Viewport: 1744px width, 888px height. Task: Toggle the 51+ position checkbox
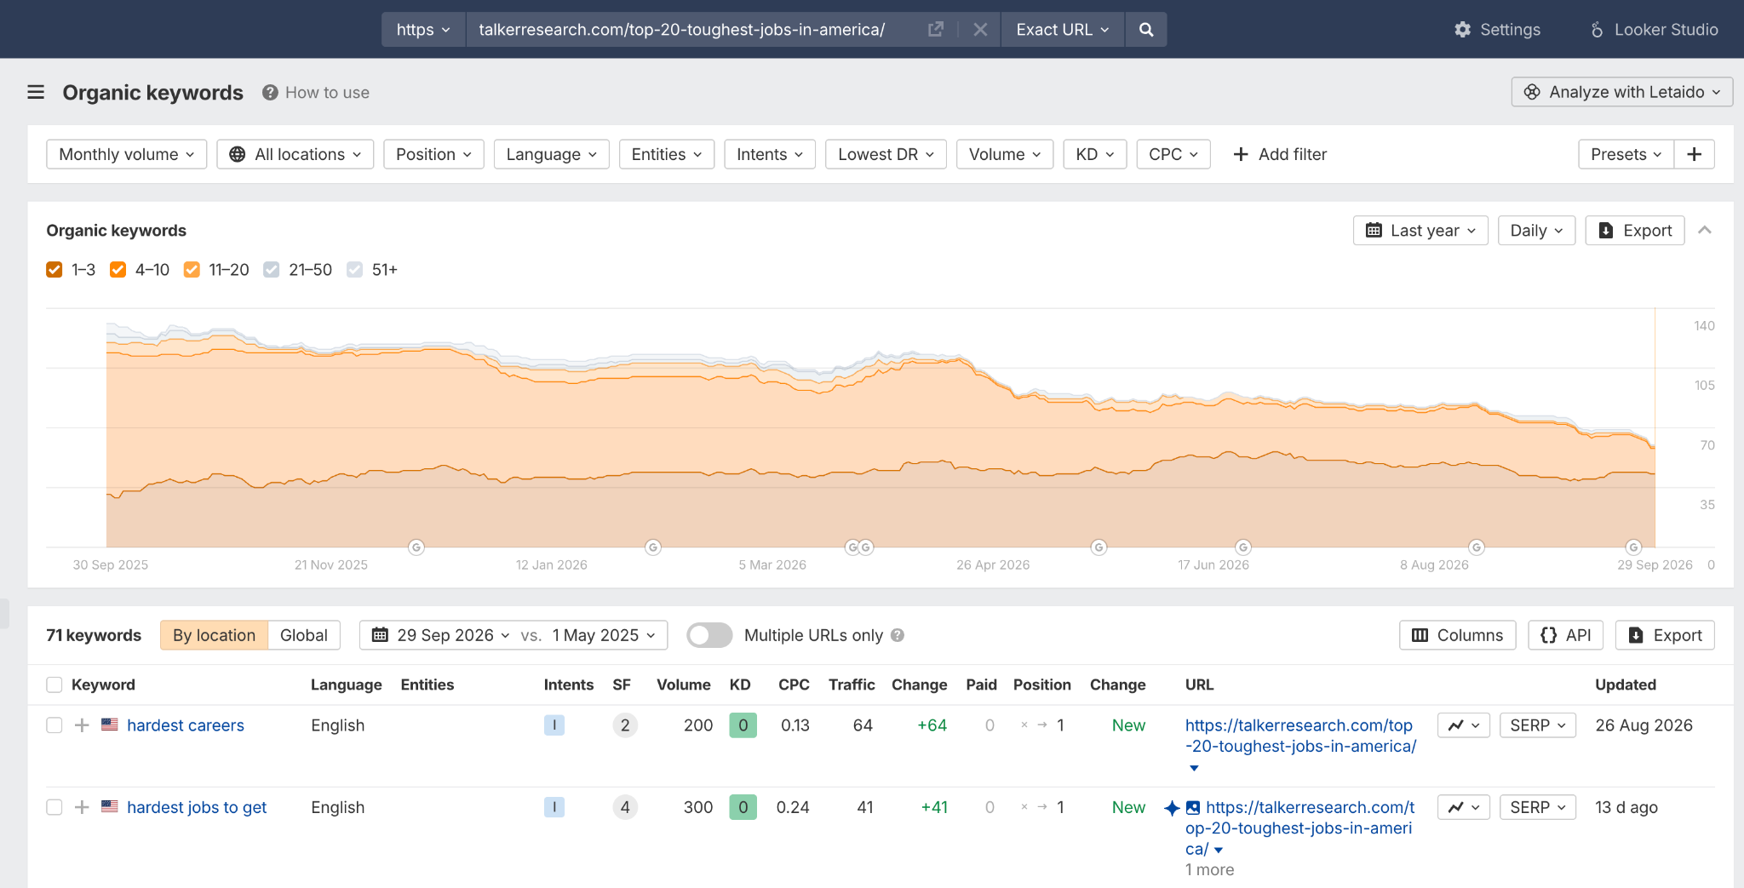click(x=355, y=270)
